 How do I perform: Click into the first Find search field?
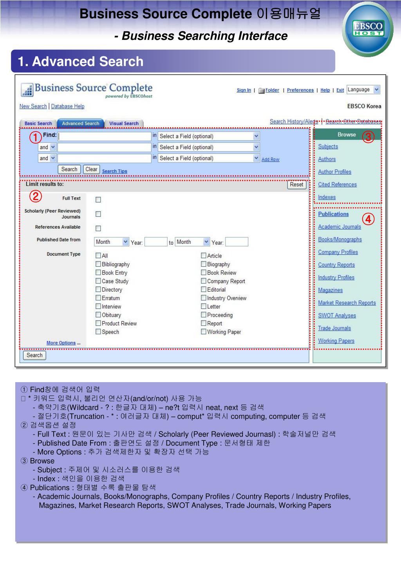click(x=105, y=136)
